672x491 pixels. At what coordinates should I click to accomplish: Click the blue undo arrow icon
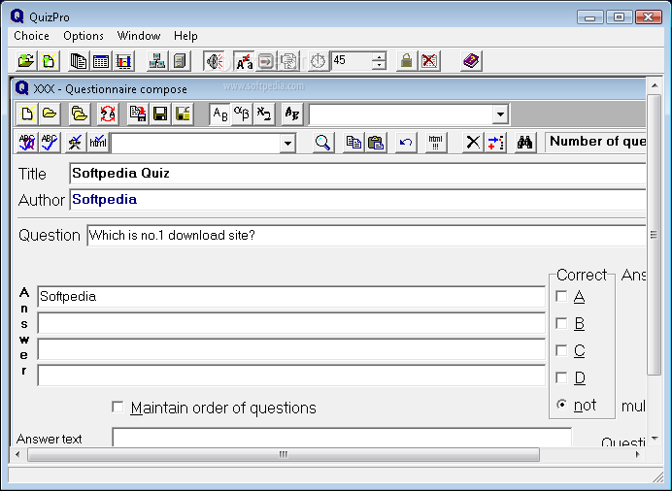(405, 142)
